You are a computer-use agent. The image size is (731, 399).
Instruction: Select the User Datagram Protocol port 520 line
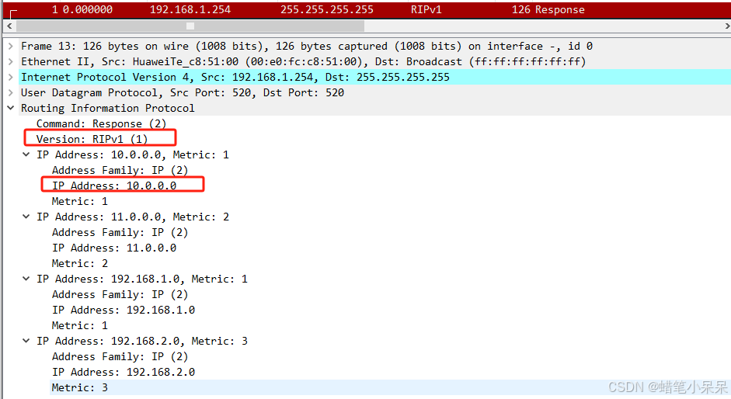coord(183,92)
